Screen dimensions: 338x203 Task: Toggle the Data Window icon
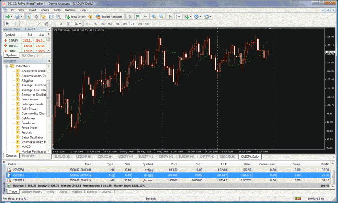pyautogui.click(x=36, y=17)
